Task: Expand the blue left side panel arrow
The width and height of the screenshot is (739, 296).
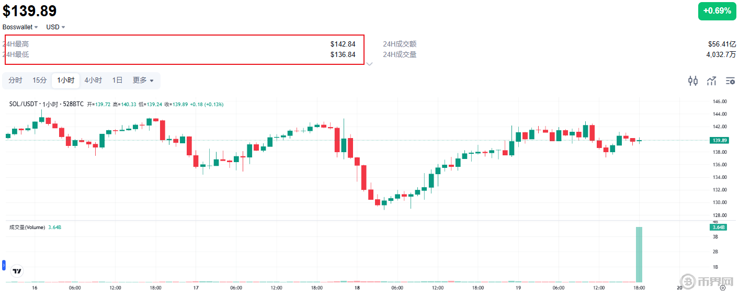Action: [4, 265]
